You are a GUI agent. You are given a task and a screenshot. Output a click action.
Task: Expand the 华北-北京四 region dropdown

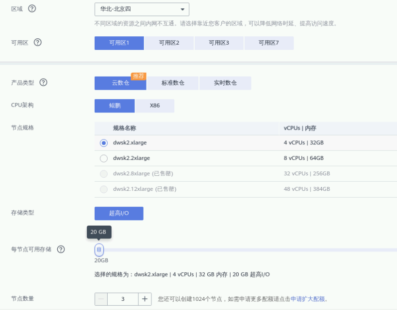[x=142, y=9]
